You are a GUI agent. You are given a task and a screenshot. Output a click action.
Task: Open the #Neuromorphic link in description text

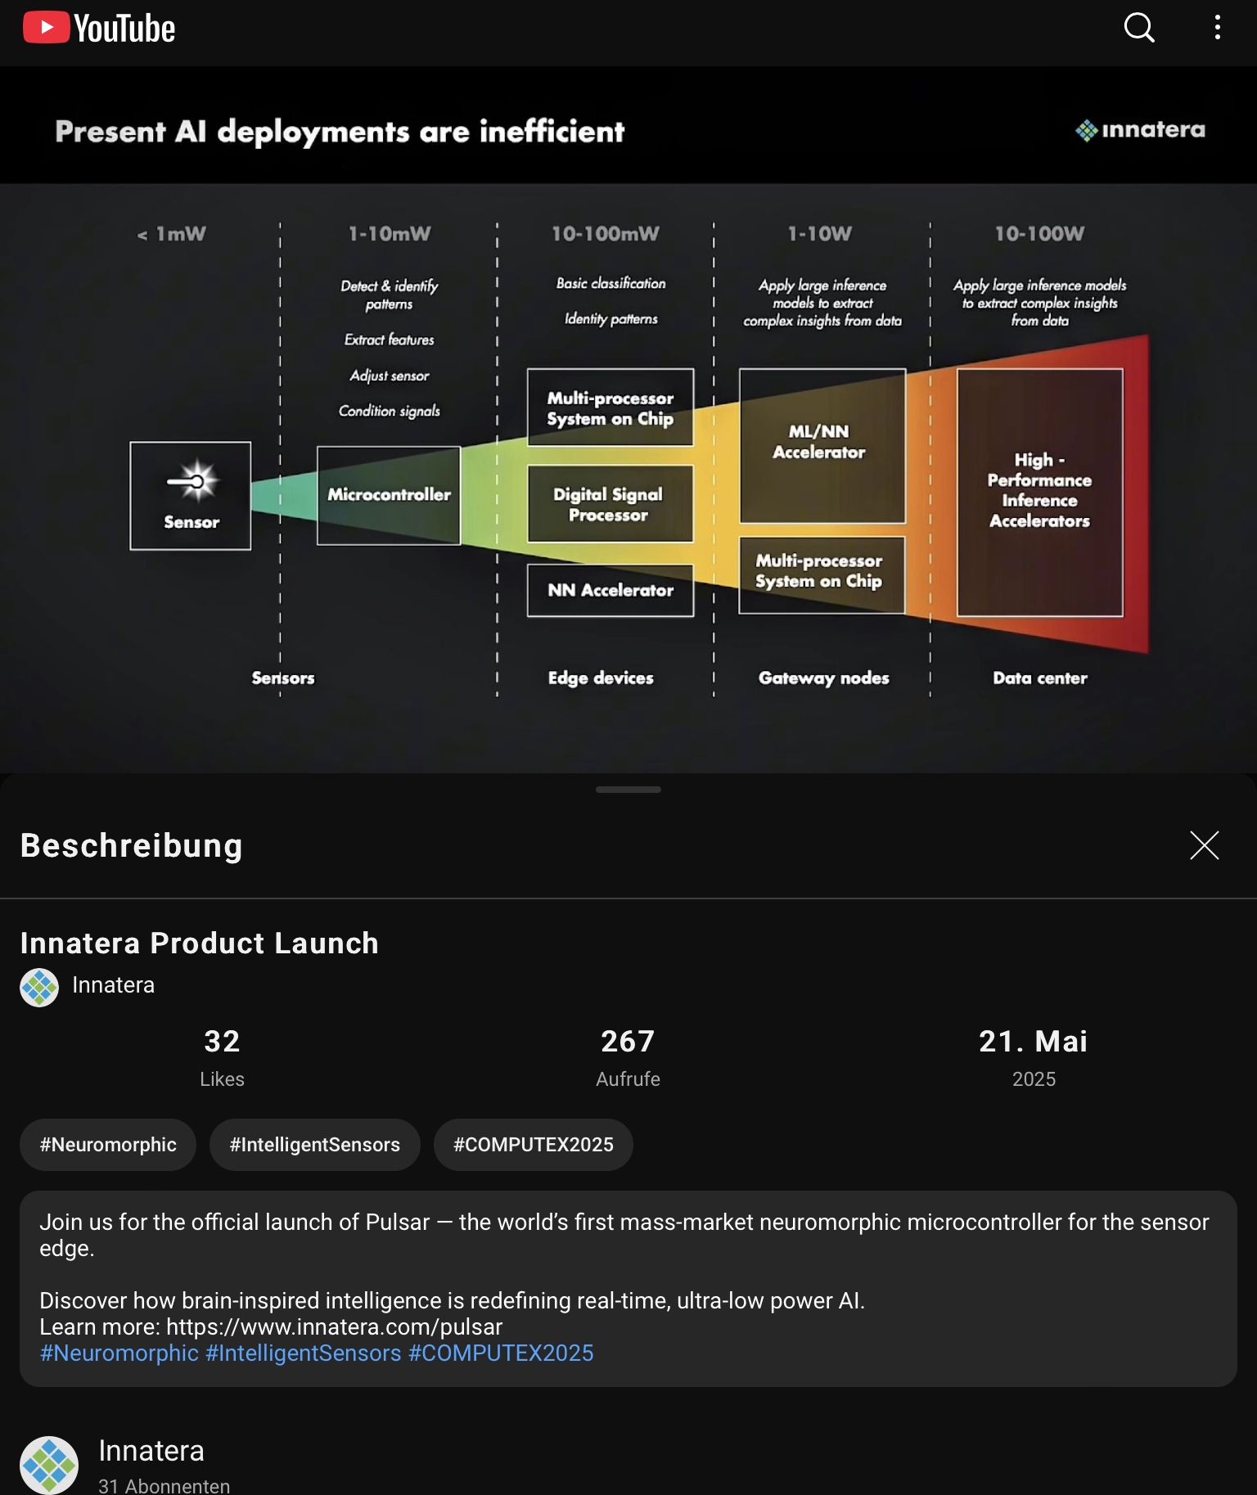pyautogui.click(x=119, y=1353)
